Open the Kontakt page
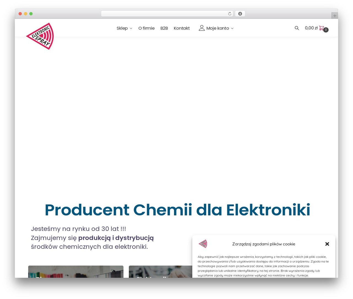 click(182, 28)
